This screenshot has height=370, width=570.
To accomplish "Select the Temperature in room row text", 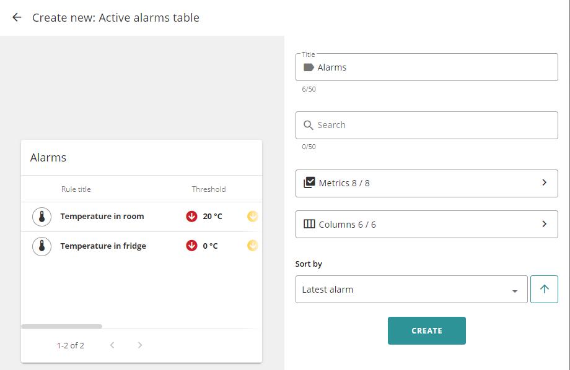I will [102, 216].
